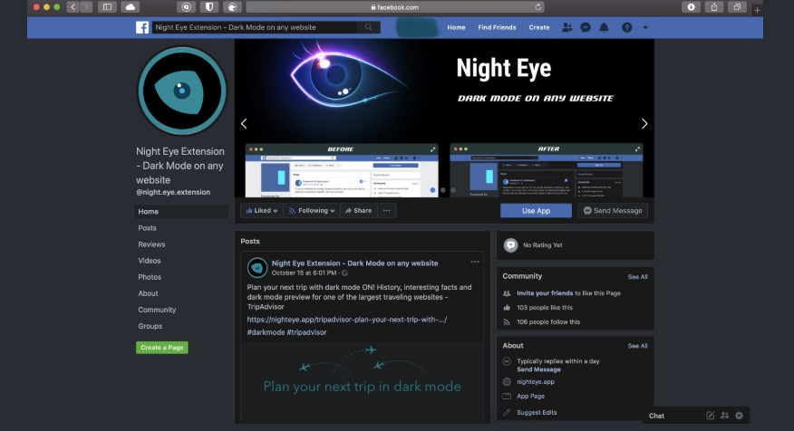This screenshot has width=794, height=431.
Task: Select Home in the page sidebar
Action: click(180, 212)
